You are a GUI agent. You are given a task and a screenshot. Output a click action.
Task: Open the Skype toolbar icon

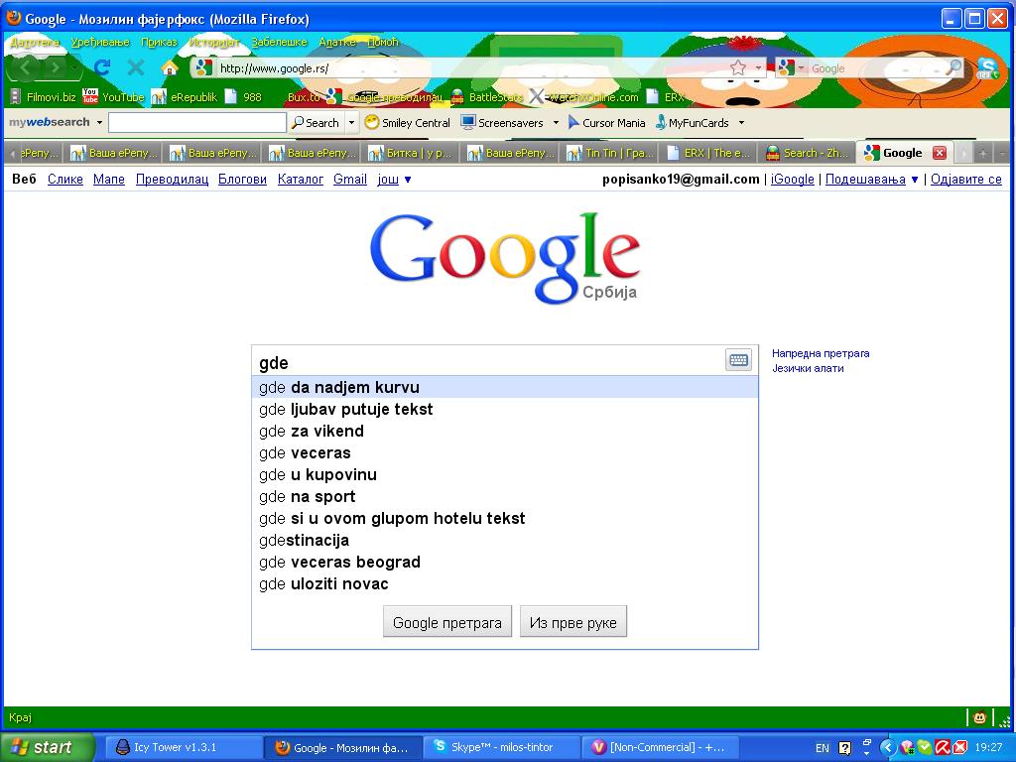click(987, 67)
